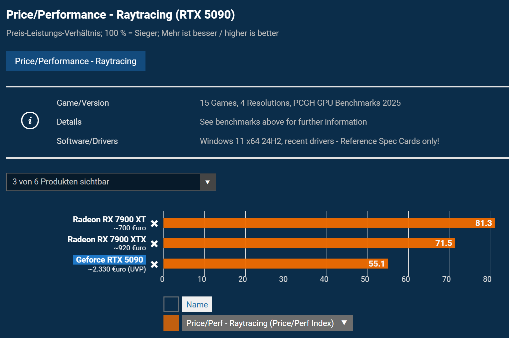Click the info circle icon
This screenshot has width=509, height=338.
30,120
